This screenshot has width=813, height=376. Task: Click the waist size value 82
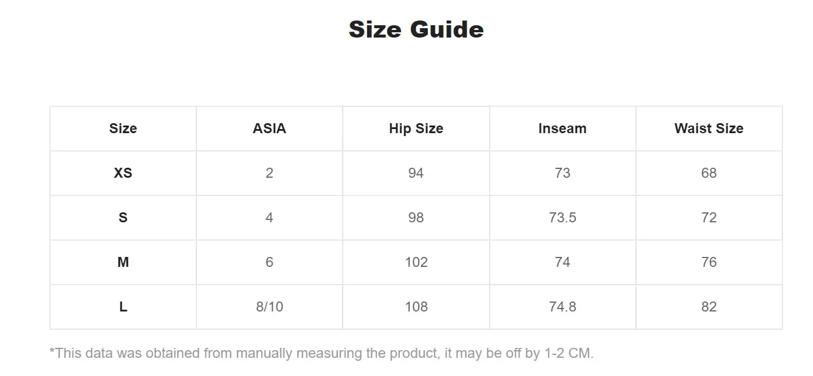[x=709, y=307]
